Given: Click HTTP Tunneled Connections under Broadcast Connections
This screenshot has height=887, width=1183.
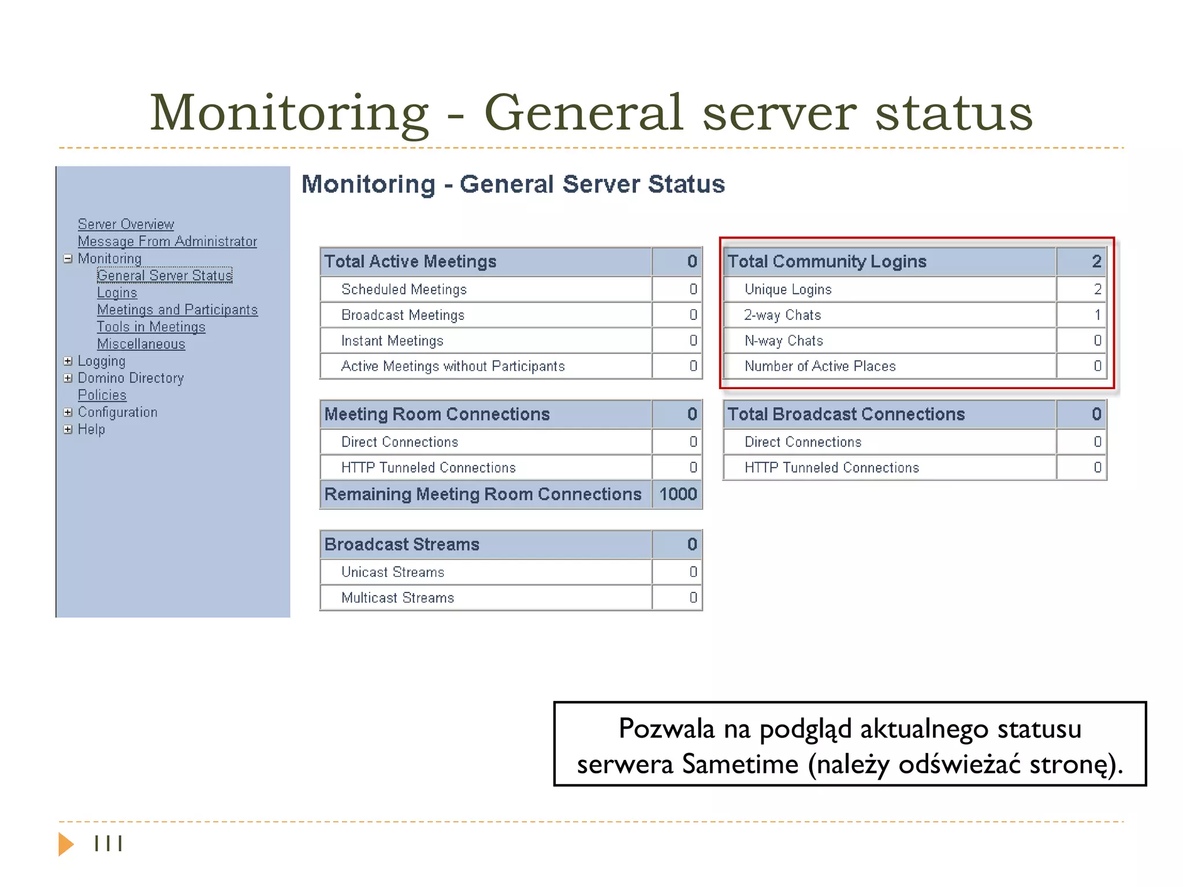Looking at the screenshot, I should (915, 467).
